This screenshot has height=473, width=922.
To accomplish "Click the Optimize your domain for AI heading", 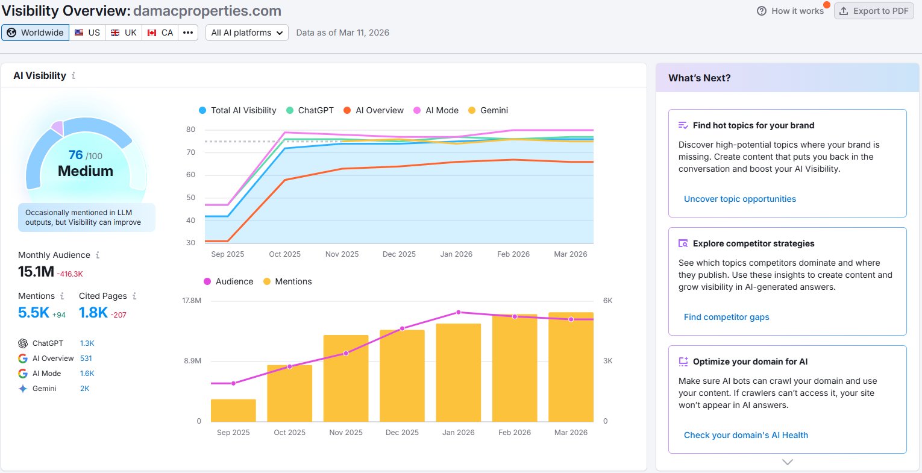I will [750, 362].
